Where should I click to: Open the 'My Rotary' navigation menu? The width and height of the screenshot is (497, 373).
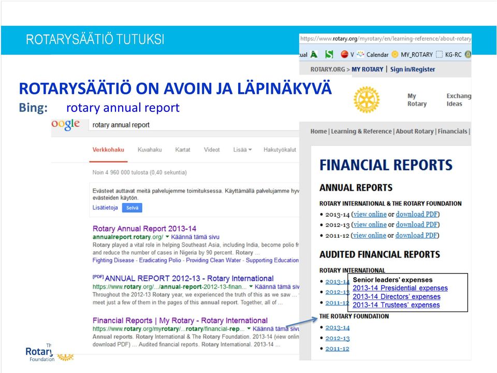pos(417,100)
